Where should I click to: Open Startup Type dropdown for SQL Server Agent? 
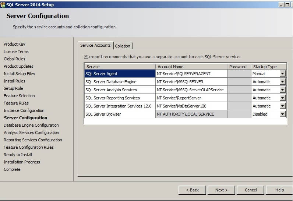pos(282,74)
